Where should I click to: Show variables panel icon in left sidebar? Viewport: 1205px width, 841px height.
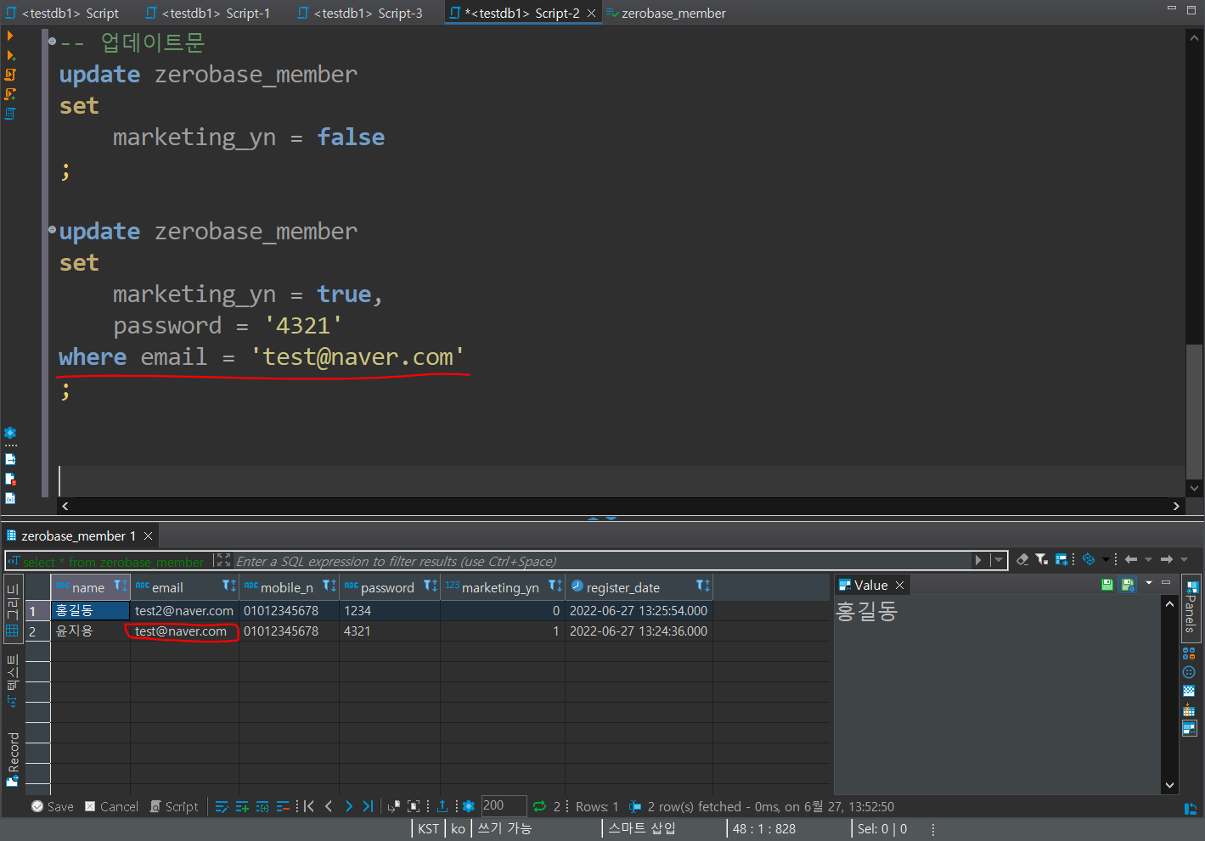point(10,498)
